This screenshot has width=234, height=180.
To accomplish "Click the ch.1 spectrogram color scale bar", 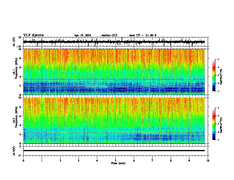I will tap(214, 75).
